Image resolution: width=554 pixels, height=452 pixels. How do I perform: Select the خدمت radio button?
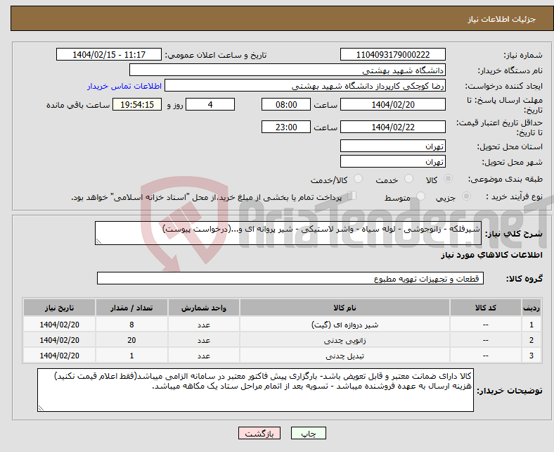coord(408,179)
